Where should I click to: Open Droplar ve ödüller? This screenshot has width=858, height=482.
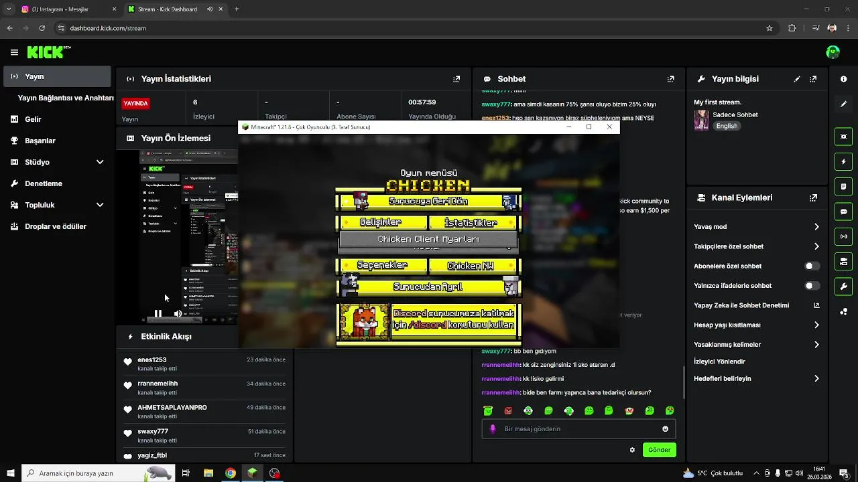pos(57,226)
